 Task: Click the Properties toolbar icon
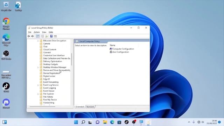point(42,36)
